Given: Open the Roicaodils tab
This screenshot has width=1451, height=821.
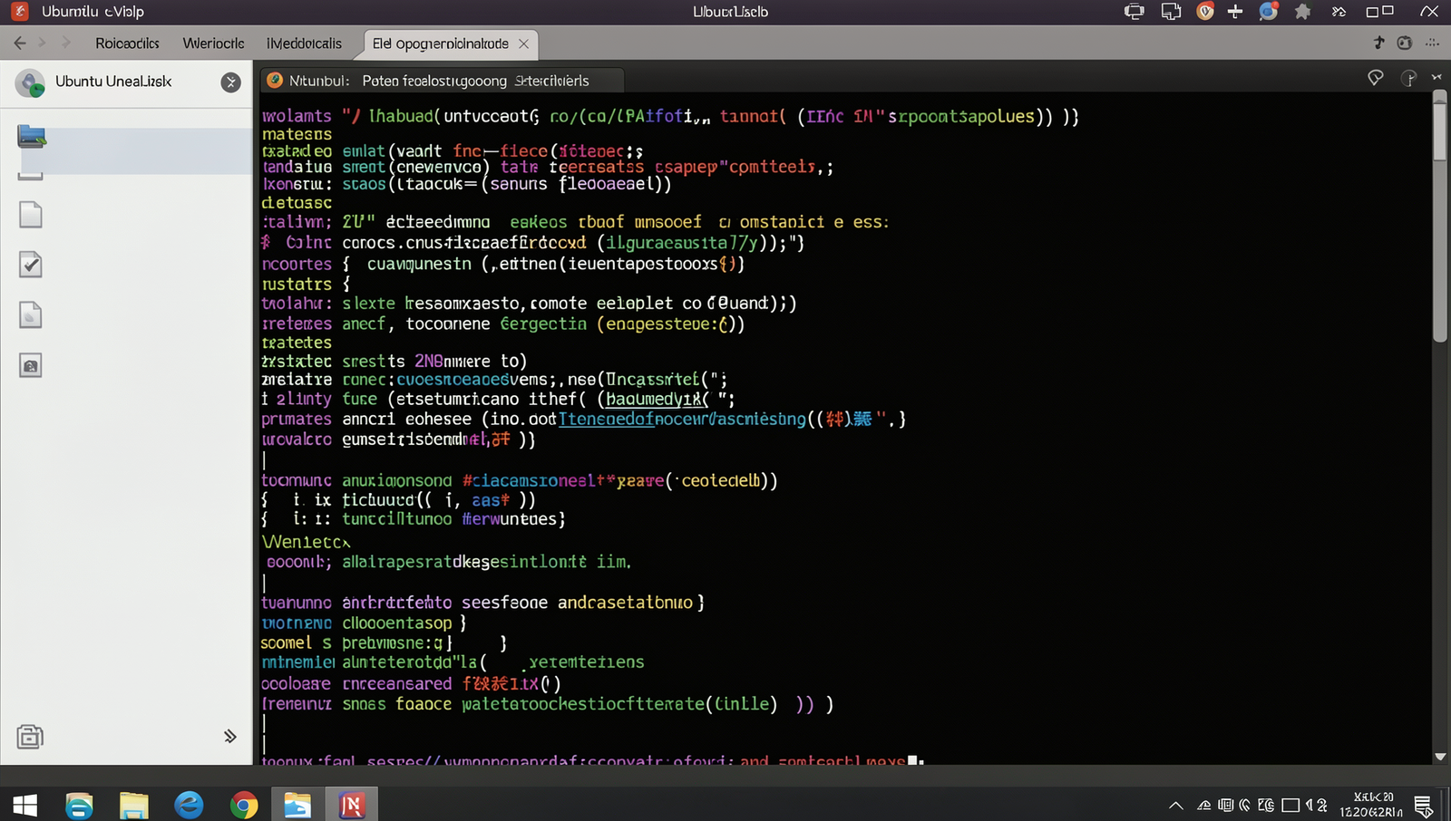Looking at the screenshot, I should [x=127, y=43].
